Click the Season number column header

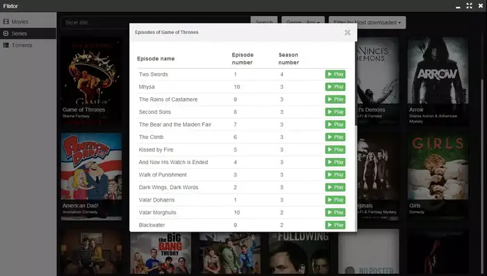(289, 58)
